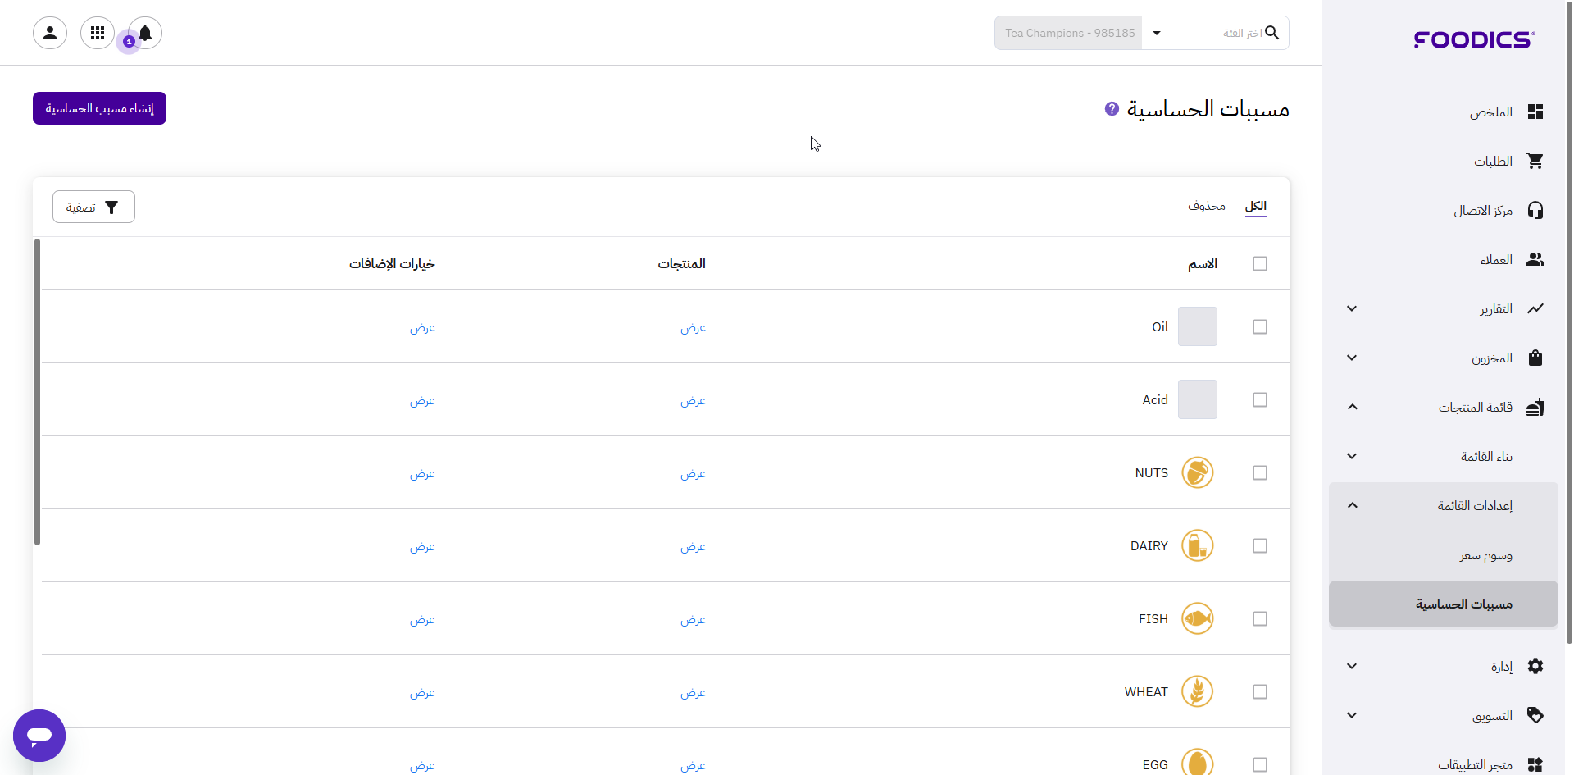Open the Tea Champions branch dropdown
The image size is (1574, 775).
(1156, 33)
